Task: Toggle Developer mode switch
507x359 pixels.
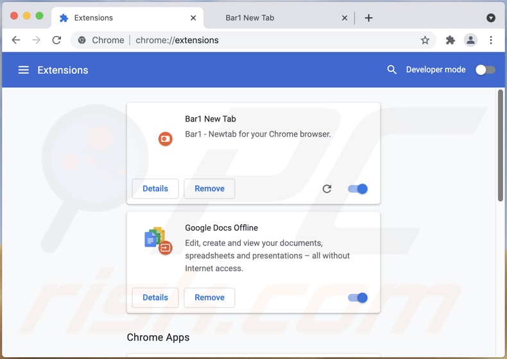Action: (485, 69)
